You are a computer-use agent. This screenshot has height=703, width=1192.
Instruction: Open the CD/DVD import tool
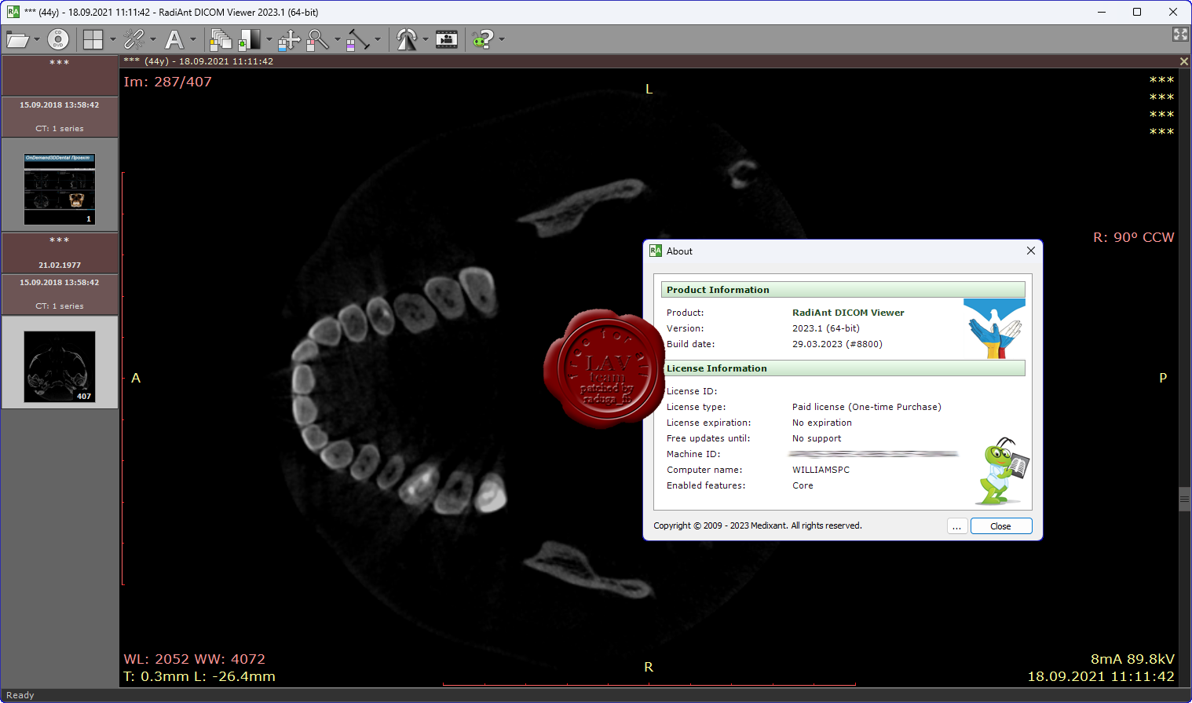(x=58, y=39)
